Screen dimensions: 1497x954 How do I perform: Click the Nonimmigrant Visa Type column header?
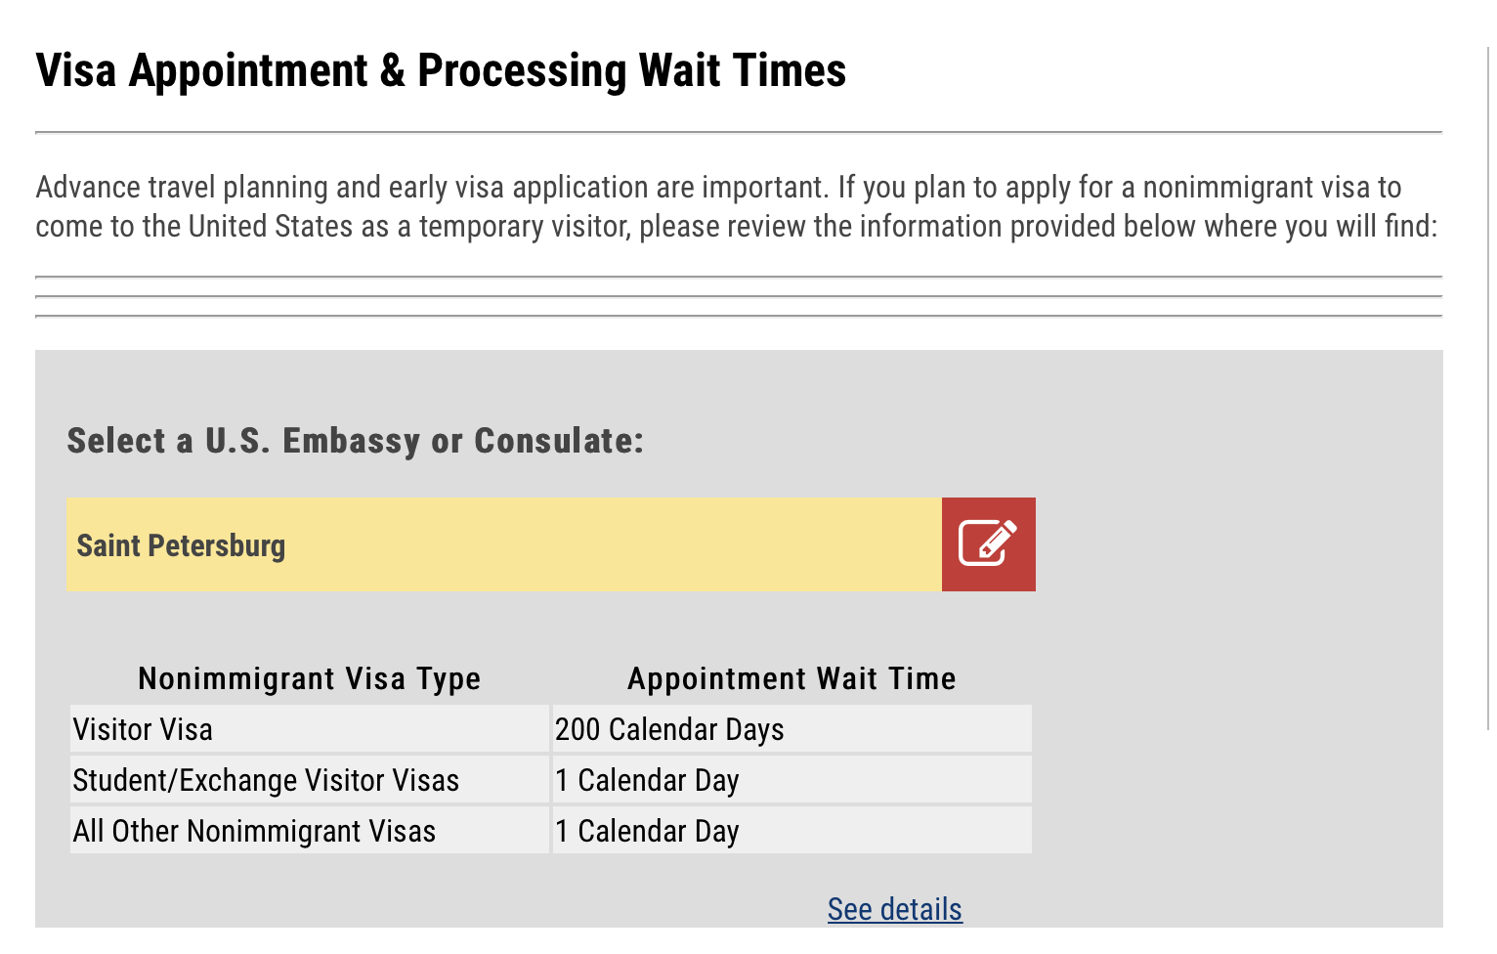(x=309, y=678)
